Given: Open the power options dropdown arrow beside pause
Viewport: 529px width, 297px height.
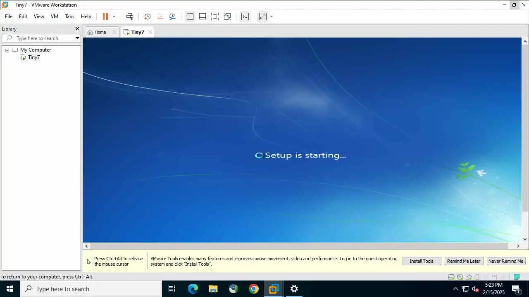Looking at the screenshot, I should coord(114,16).
